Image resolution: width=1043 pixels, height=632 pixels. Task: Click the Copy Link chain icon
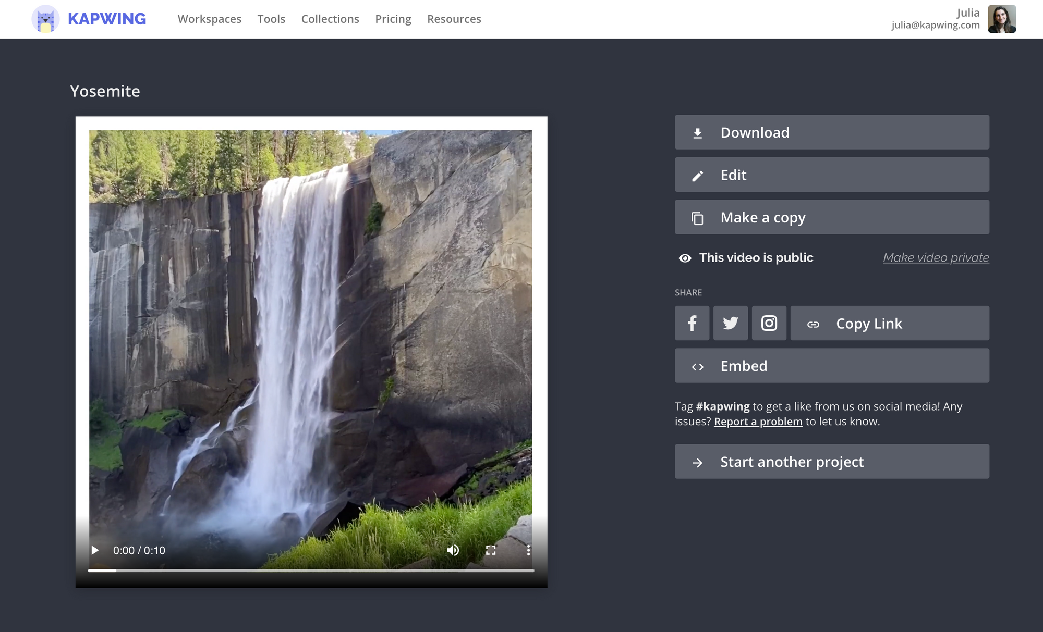click(814, 323)
